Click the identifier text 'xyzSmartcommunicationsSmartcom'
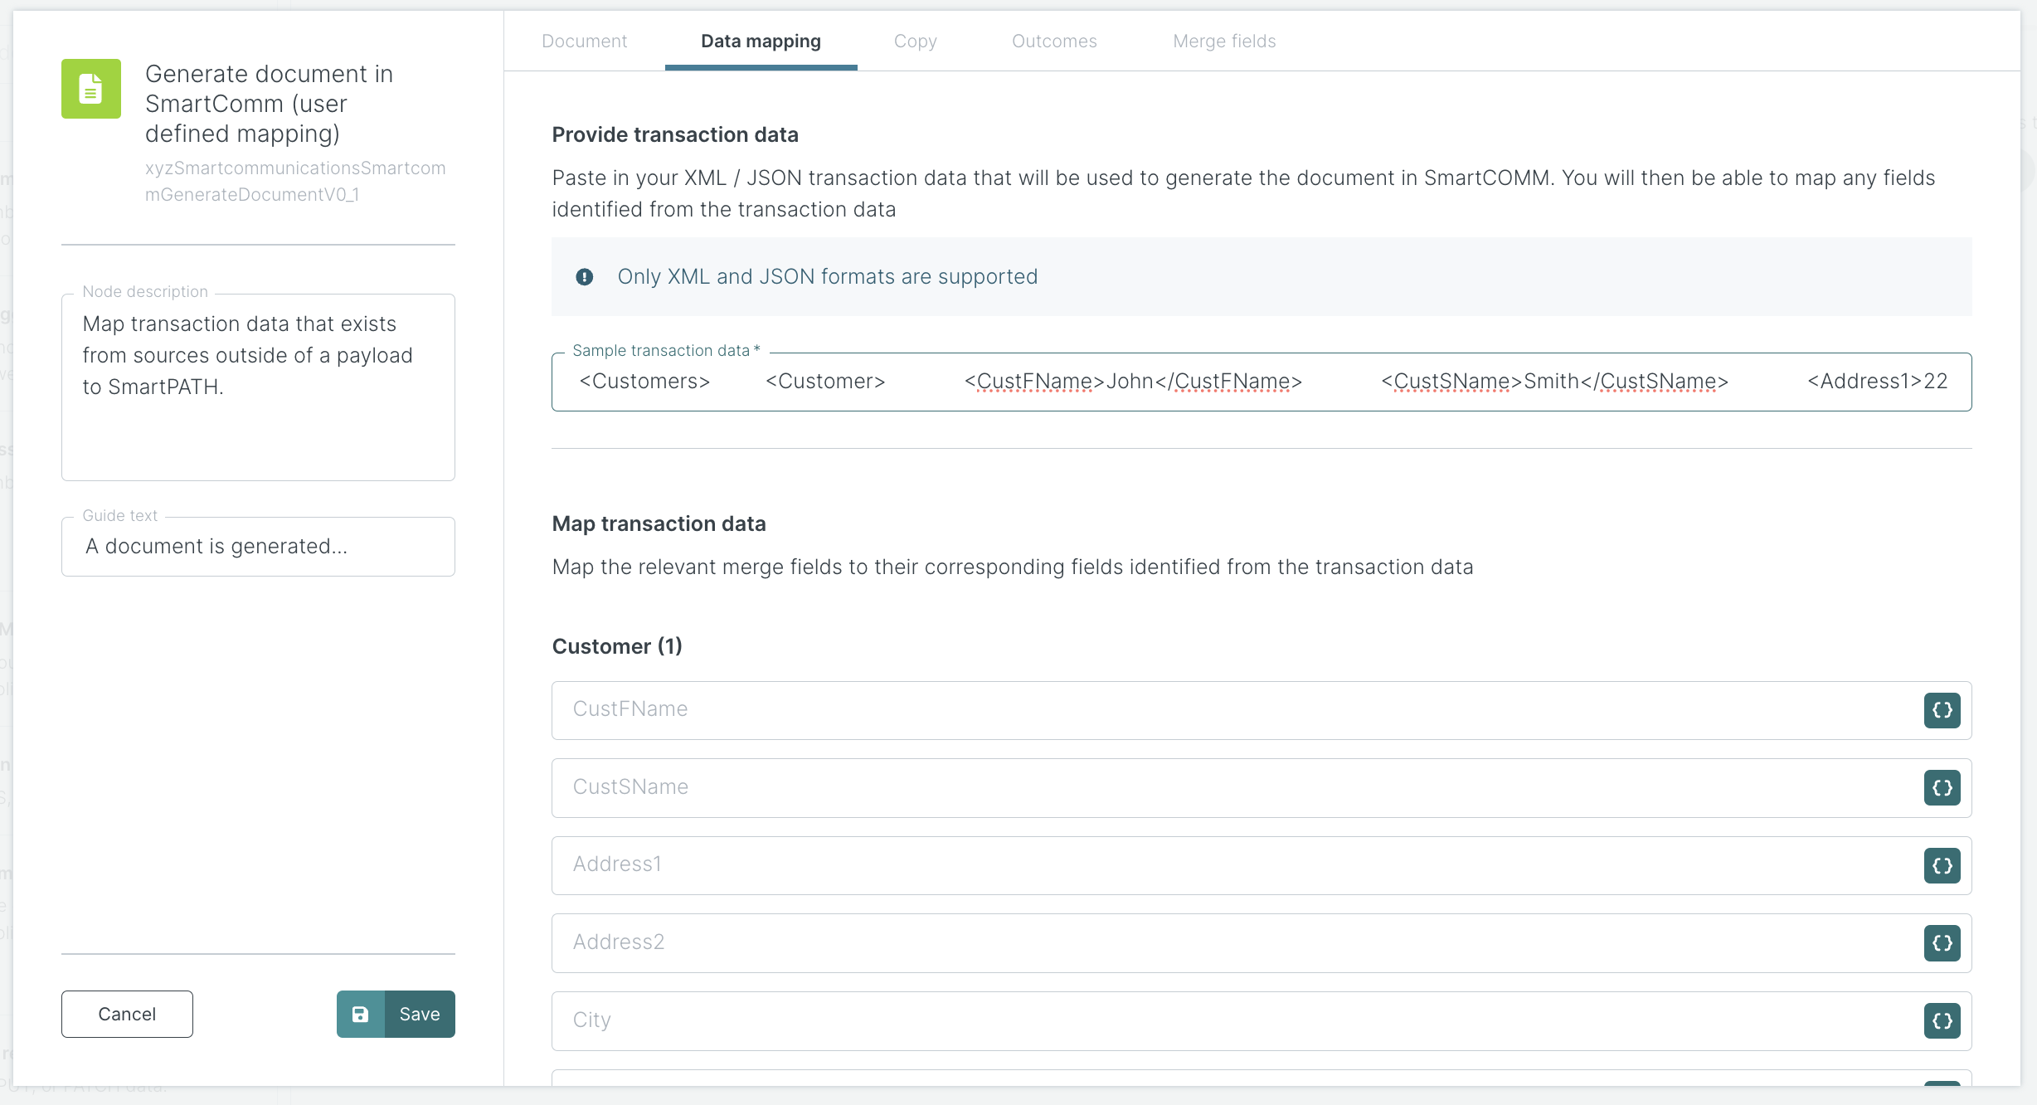Viewport: 2037px width, 1105px height. pos(295,168)
